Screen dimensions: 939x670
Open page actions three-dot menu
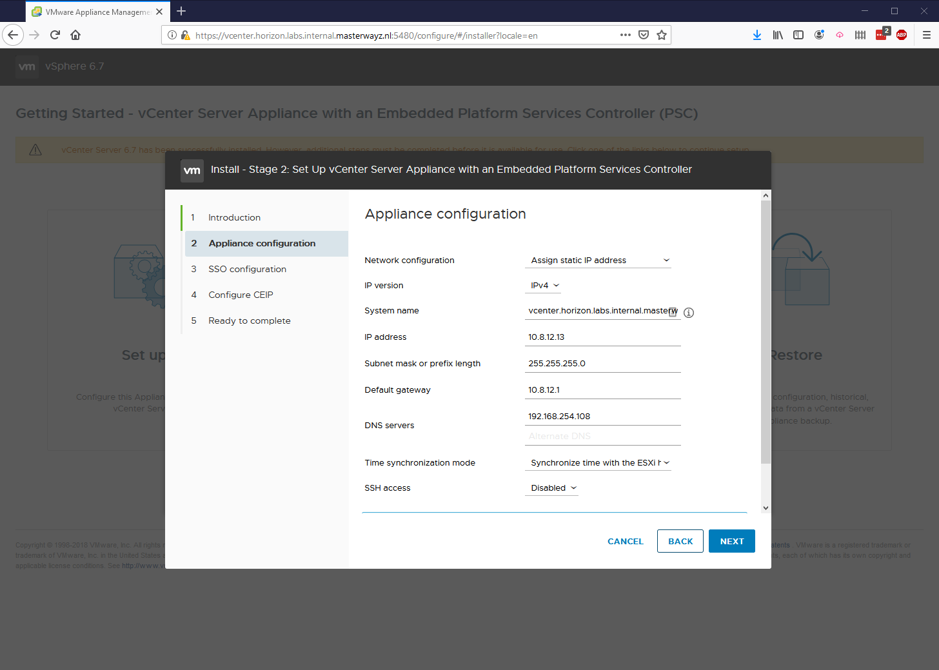(626, 35)
